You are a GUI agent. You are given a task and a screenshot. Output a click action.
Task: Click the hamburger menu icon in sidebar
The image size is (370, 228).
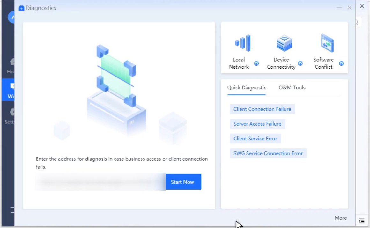[x=12, y=210]
